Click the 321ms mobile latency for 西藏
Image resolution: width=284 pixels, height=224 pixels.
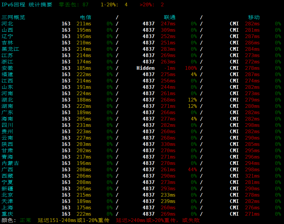point(252,176)
